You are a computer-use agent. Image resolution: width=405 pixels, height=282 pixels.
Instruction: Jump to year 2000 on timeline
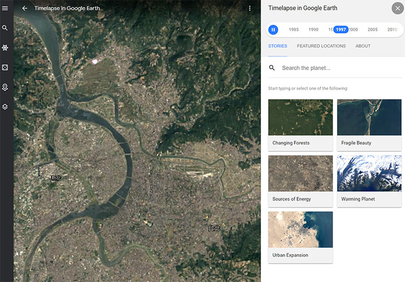tap(354, 30)
